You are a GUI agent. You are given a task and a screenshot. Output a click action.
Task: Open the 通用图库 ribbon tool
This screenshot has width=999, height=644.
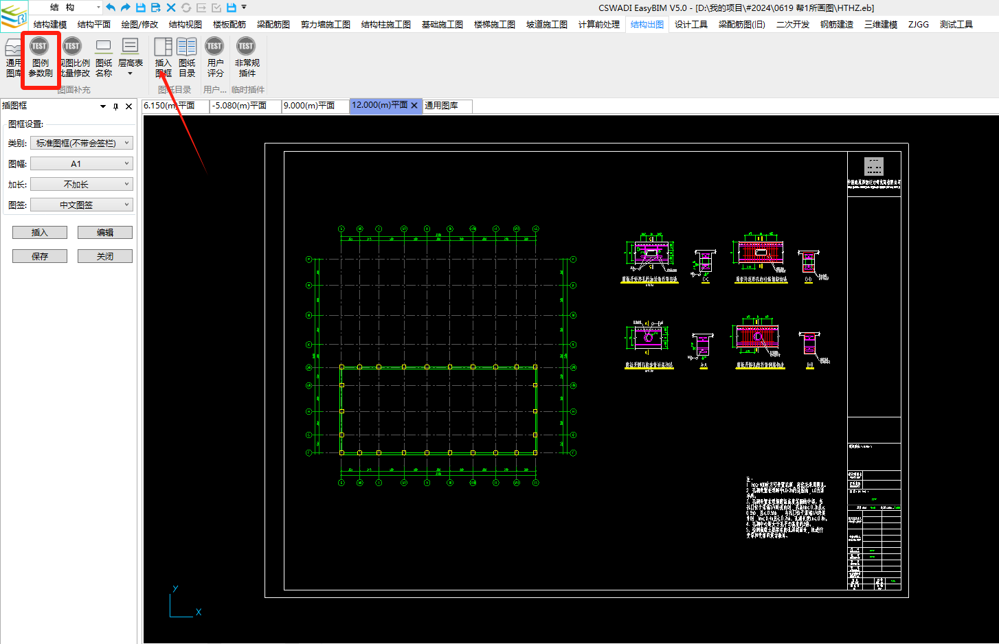click(x=13, y=58)
